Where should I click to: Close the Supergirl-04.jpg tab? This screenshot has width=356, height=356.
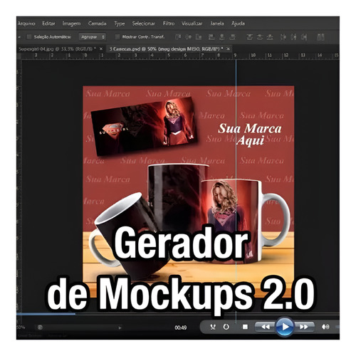click(101, 48)
